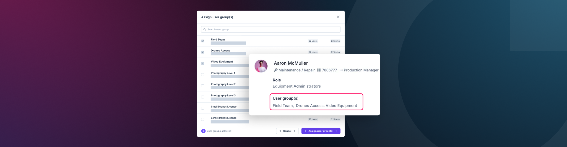Click the 22 items badge for Large drones License
The width and height of the screenshot is (567, 147).
point(335,119)
